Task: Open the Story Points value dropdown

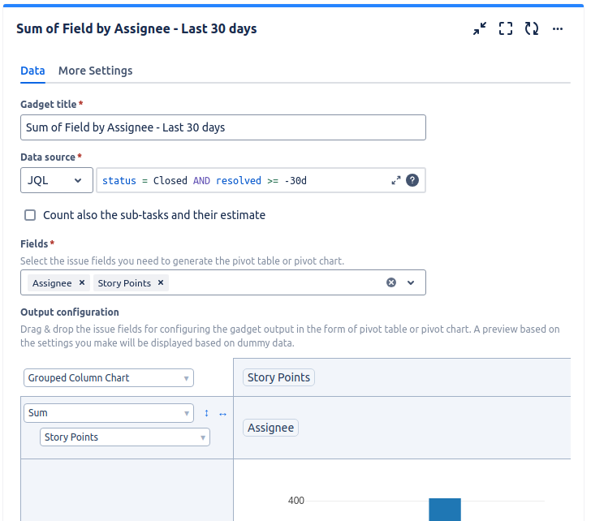Action: pyautogui.click(x=125, y=437)
